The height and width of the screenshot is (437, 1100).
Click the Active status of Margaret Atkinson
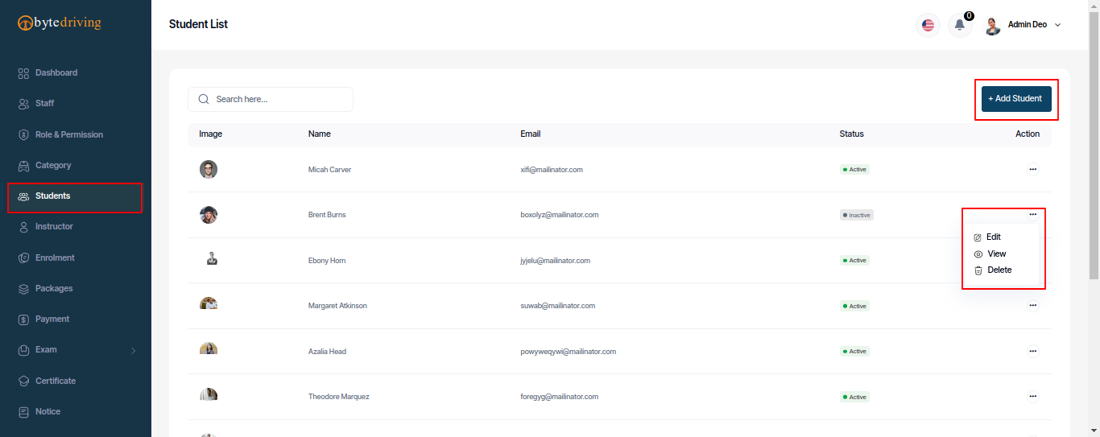[x=854, y=306]
